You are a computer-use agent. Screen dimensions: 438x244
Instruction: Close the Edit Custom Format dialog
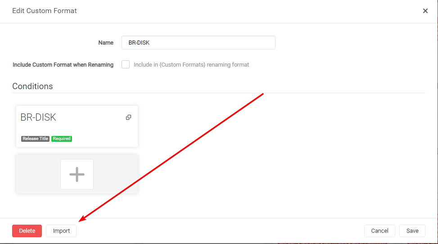pos(425,11)
